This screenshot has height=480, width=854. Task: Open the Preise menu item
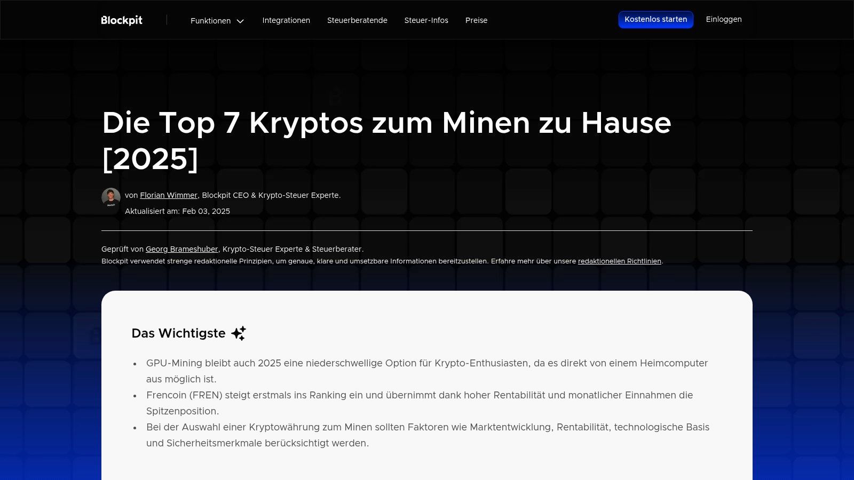476,20
